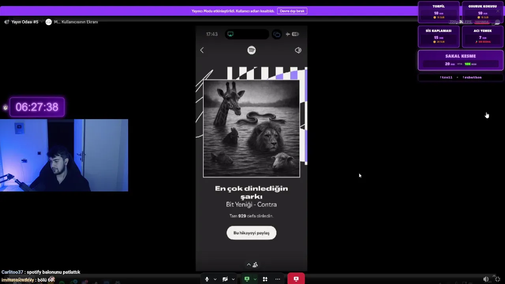Close the streamer mode banner with X
This screenshot has height=284, width=505.
pyautogui.click(x=498, y=11)
